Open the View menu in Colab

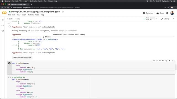click(x=19, y=15)
